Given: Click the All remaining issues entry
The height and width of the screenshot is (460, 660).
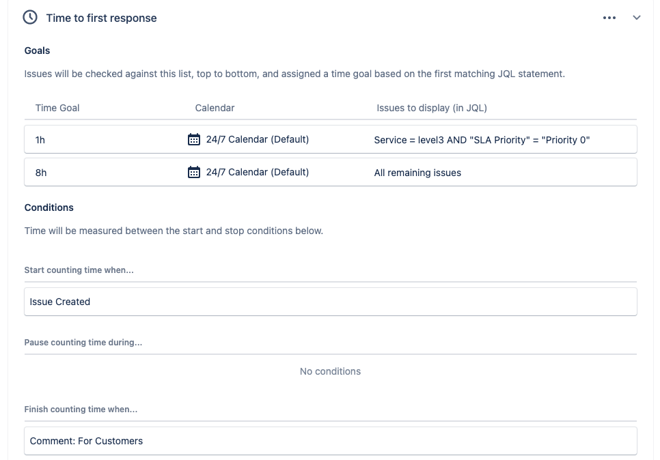Looking at the screenshot, I should click(x=417, y=173).
